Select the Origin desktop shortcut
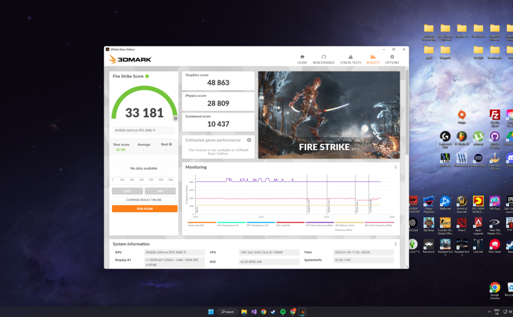513x317 pixels. (x=462, y=117)
